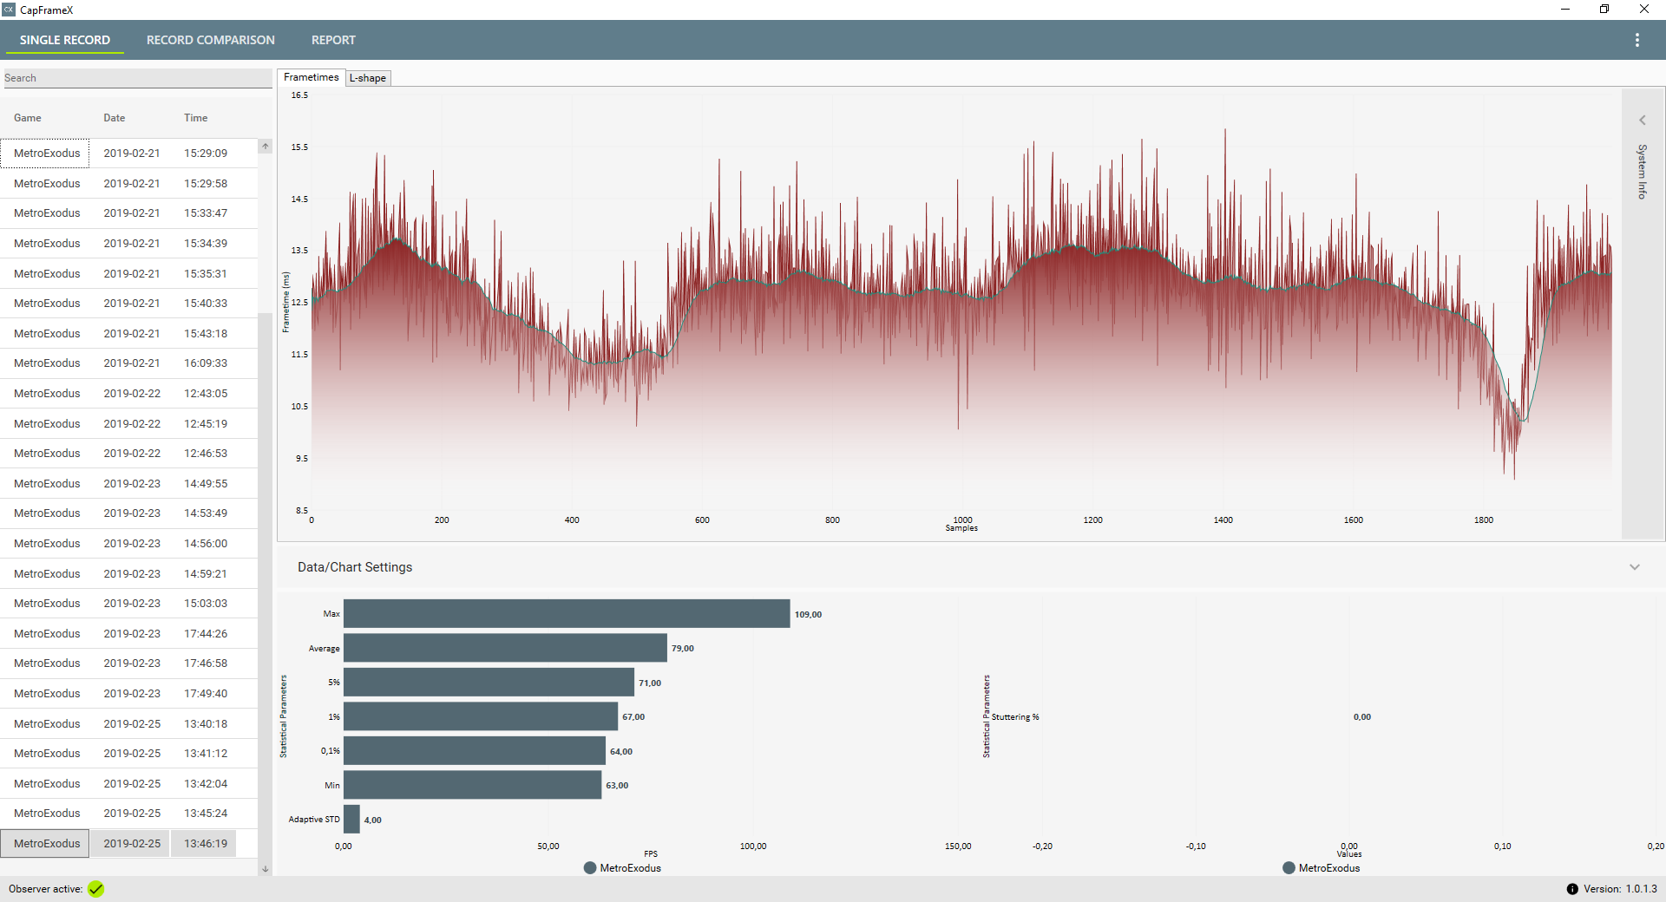Click the 1% percentile FPS bar
The image size is (1666, 902).
481,716
